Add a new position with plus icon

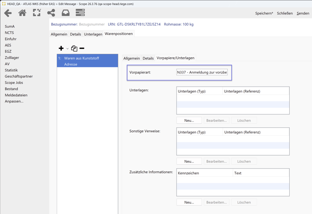pos(61,48)
